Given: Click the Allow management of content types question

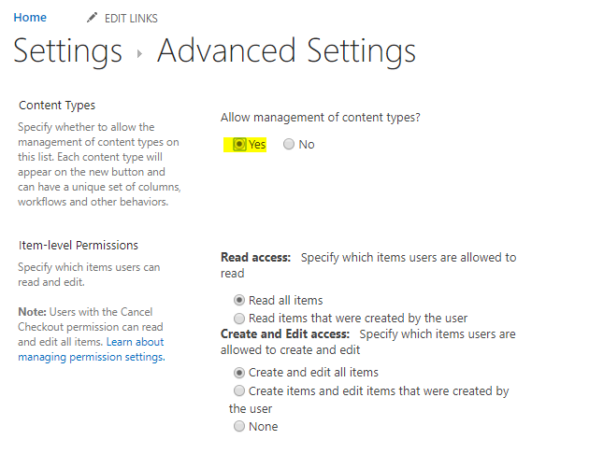Looking at the screenshot, I should (x=321, y=118).
